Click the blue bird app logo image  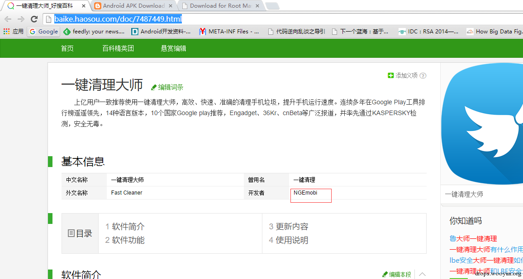(x=482, y=123)
